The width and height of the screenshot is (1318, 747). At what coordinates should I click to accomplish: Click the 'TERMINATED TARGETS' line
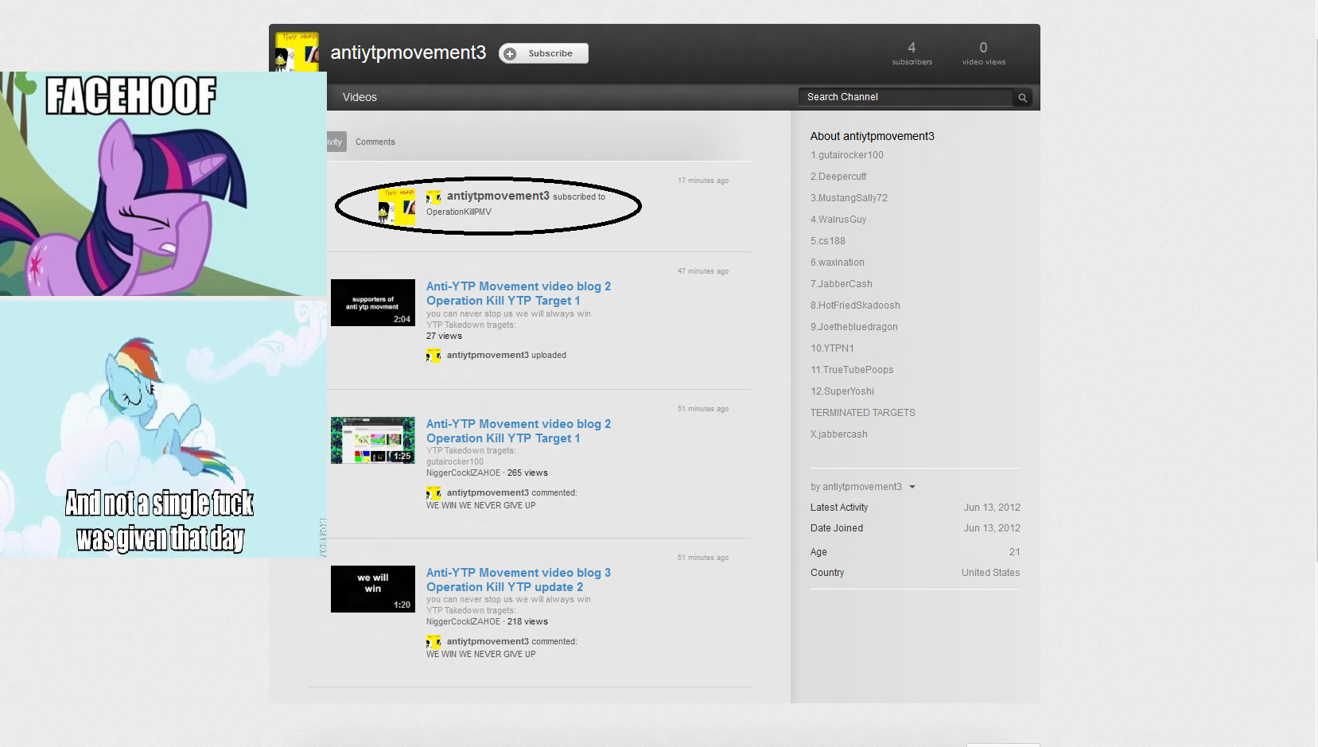coord(863,413)
